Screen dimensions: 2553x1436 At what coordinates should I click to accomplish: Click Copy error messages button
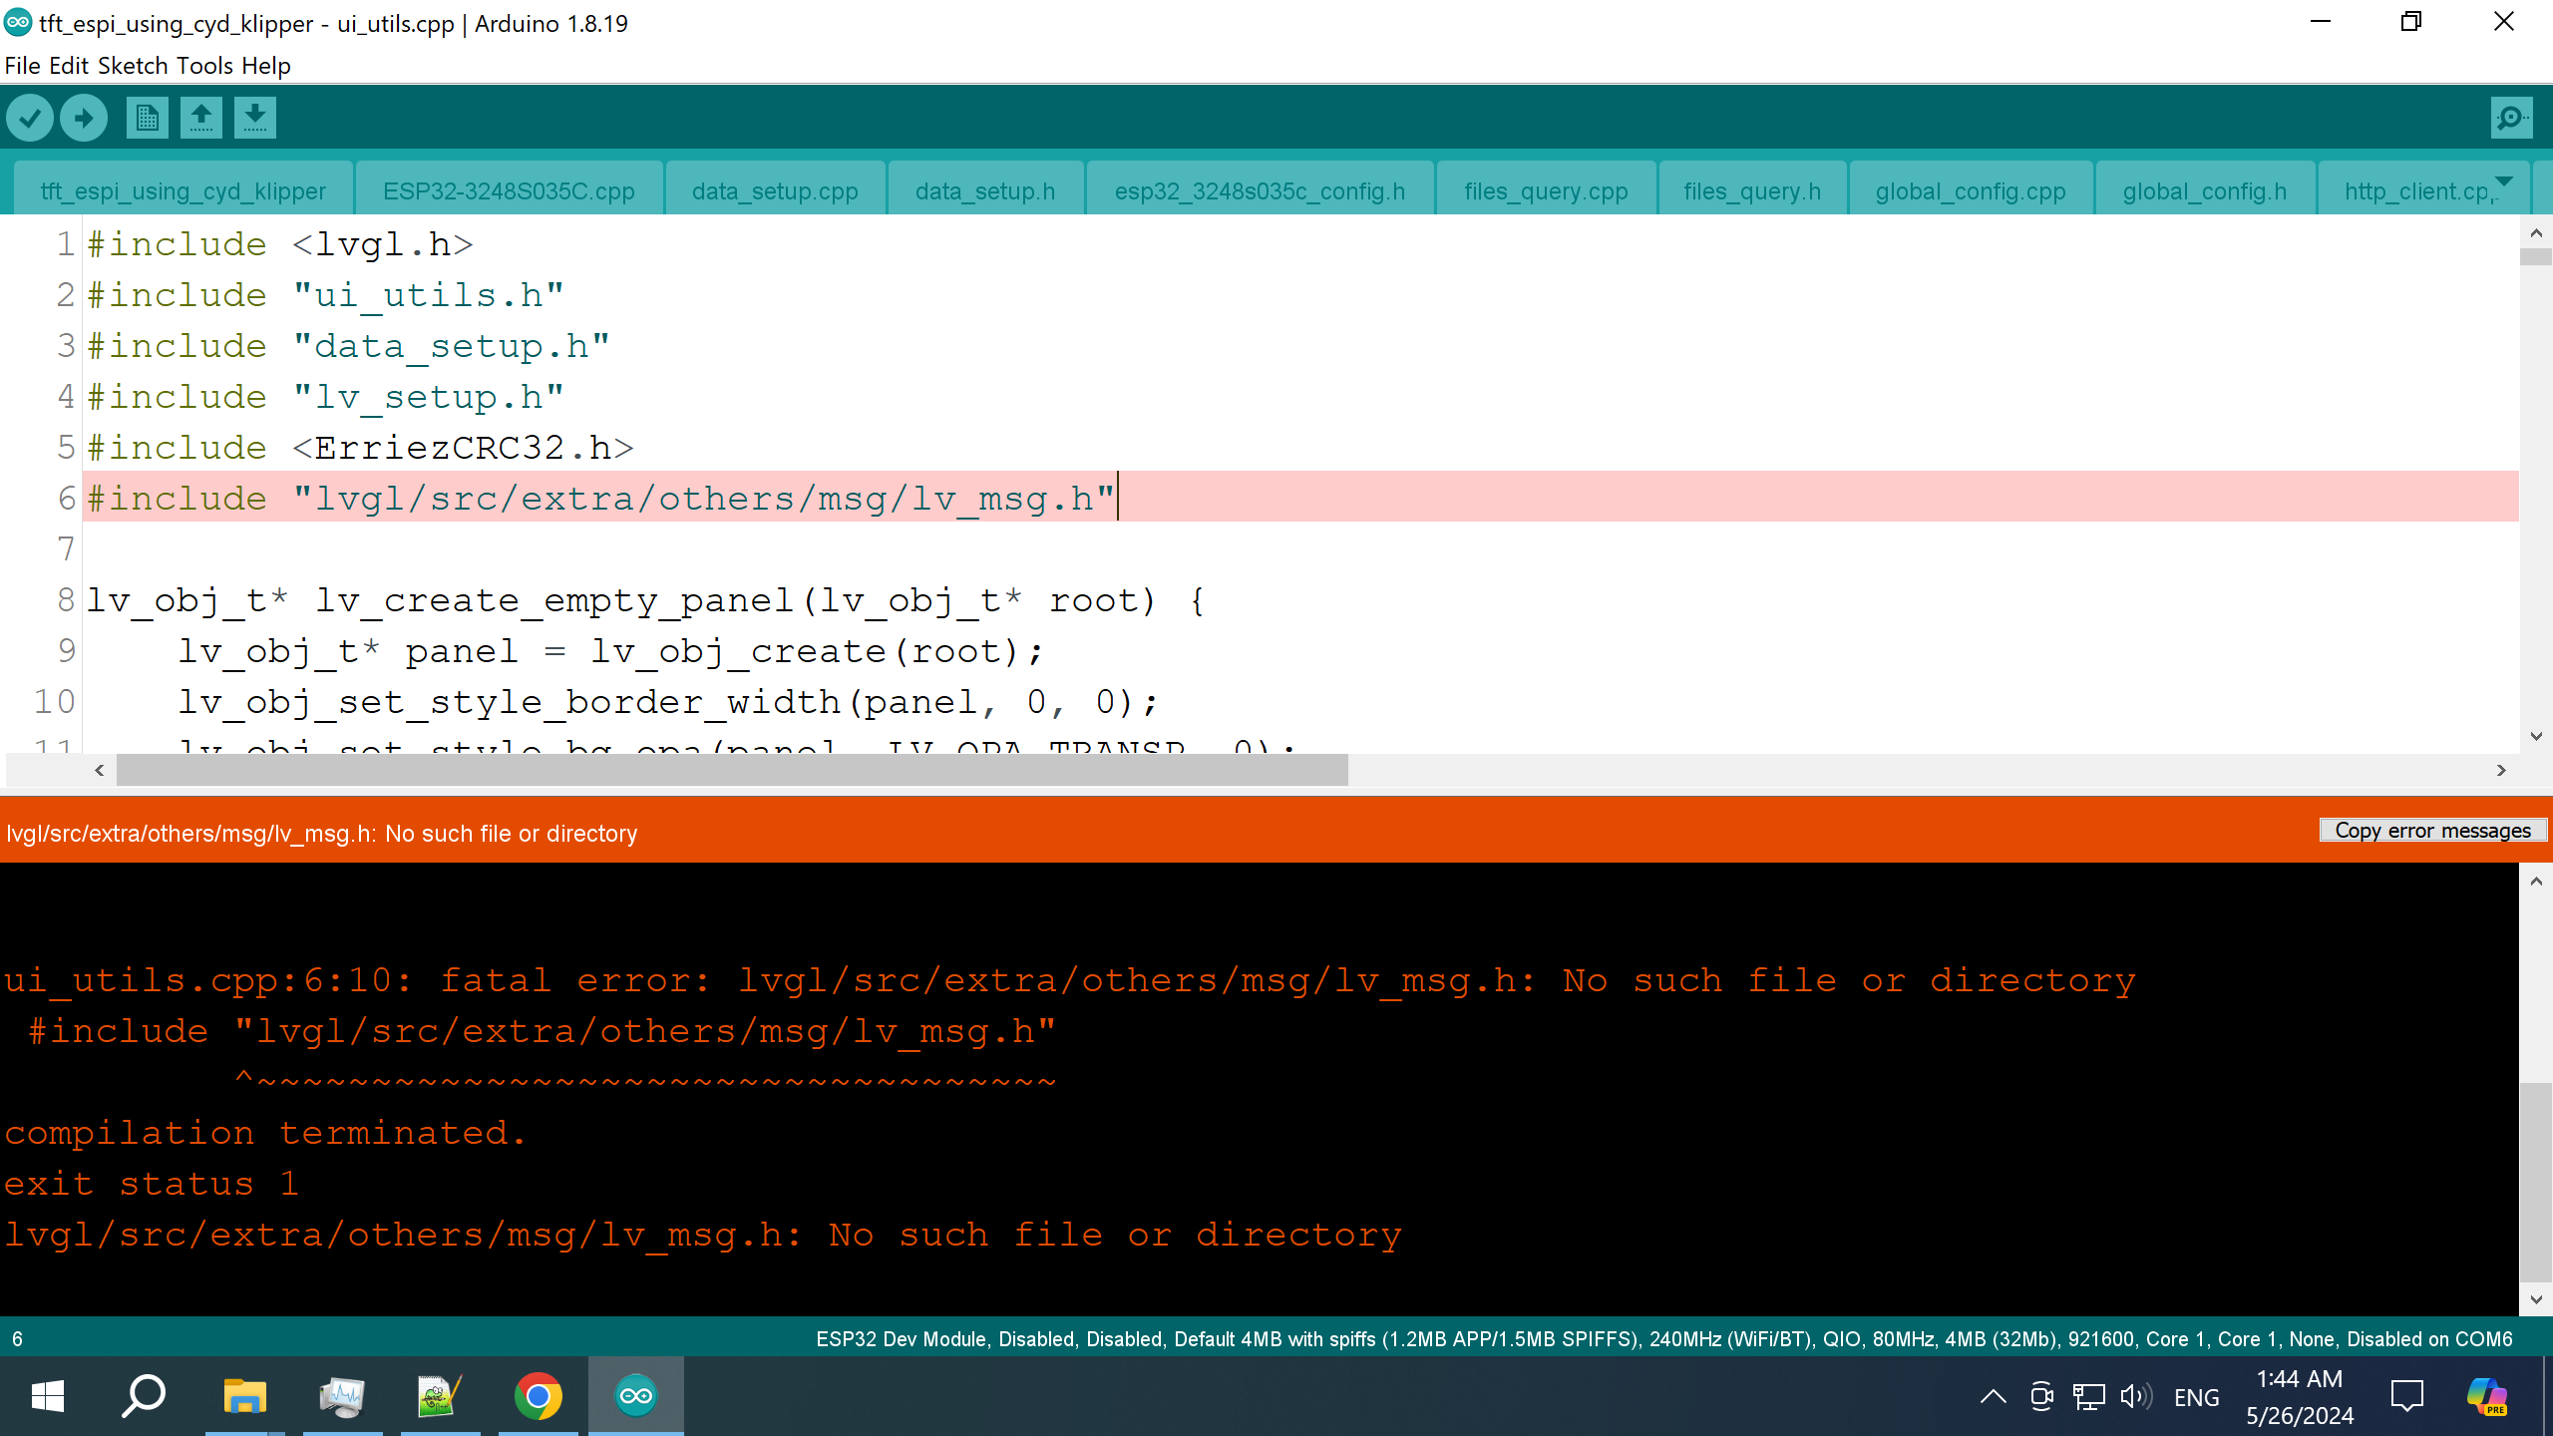tap(2432, 831)
